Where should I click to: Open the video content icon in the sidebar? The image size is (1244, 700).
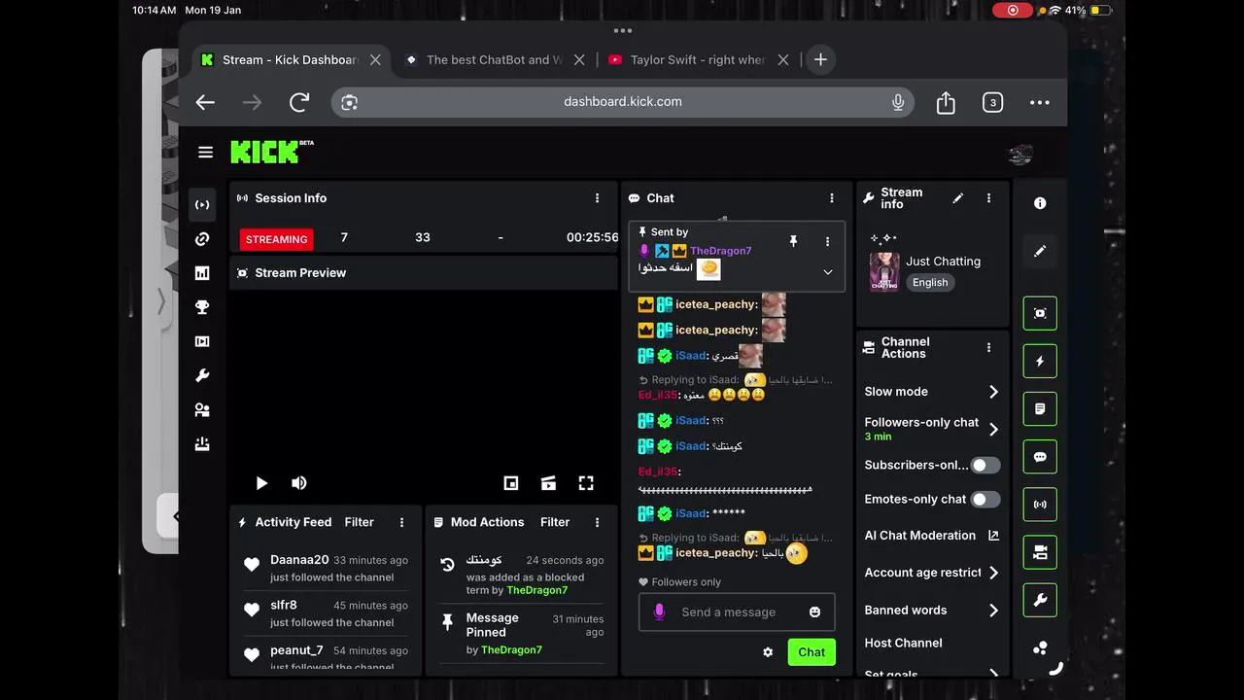coord(202,341)
